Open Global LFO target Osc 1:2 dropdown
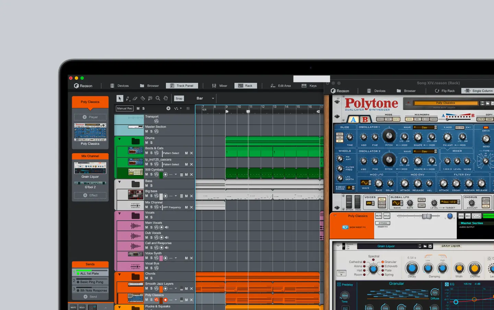 (x=450, y=202)
